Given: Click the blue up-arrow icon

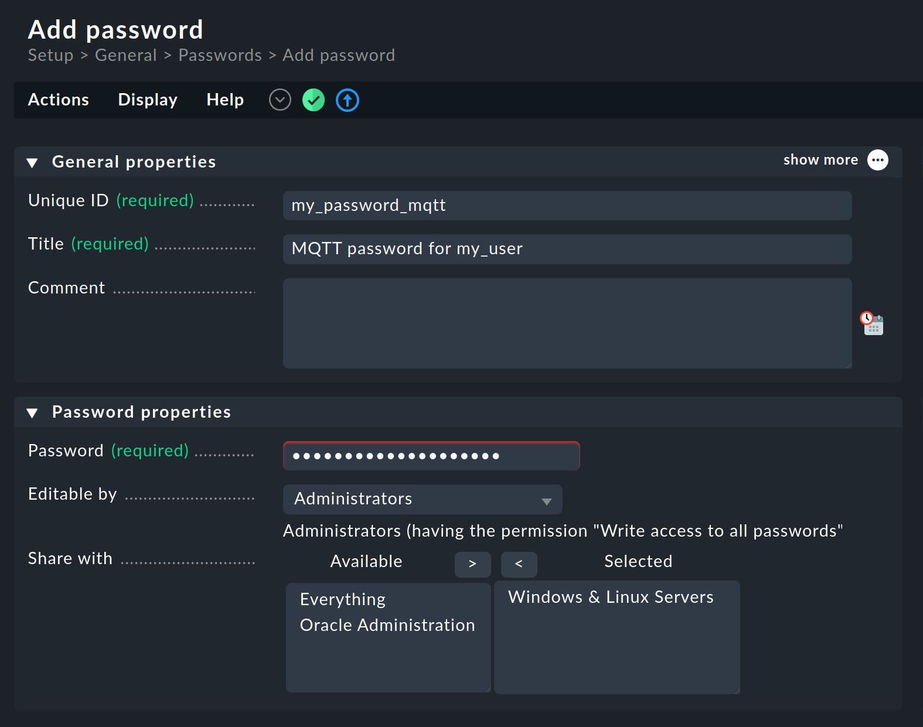Looking at the screenshot, I should click(348, 100).
